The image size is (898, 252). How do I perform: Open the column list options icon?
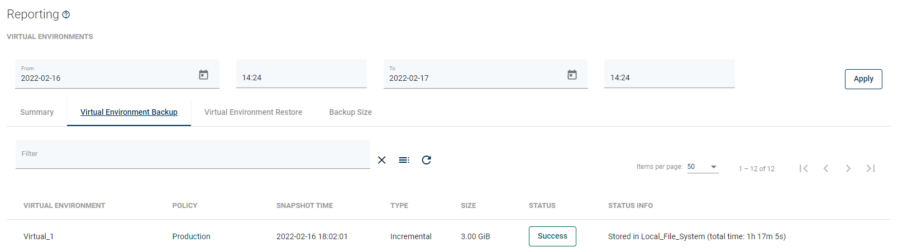(x=404, y=160)
